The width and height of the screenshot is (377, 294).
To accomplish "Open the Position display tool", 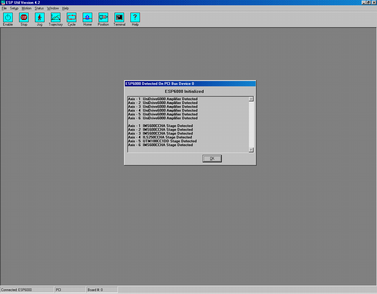I will (x=103, y=17).
